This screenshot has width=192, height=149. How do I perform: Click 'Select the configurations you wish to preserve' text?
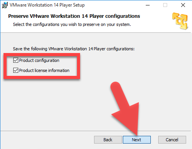pyautogui.click(x=72, y=24)
